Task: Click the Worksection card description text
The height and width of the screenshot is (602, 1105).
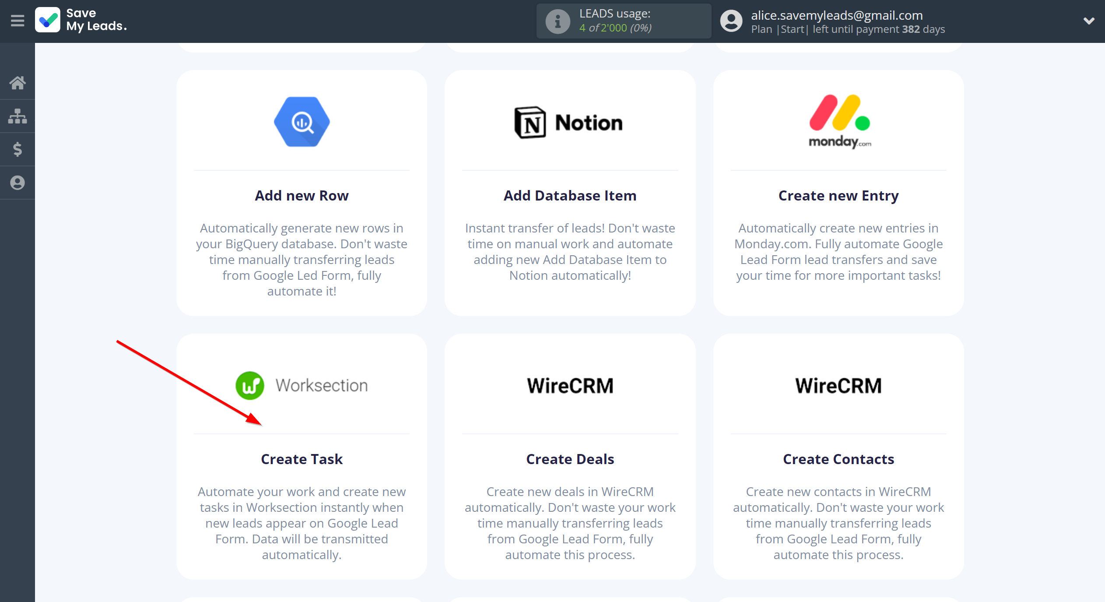Action: coord(302,523)
